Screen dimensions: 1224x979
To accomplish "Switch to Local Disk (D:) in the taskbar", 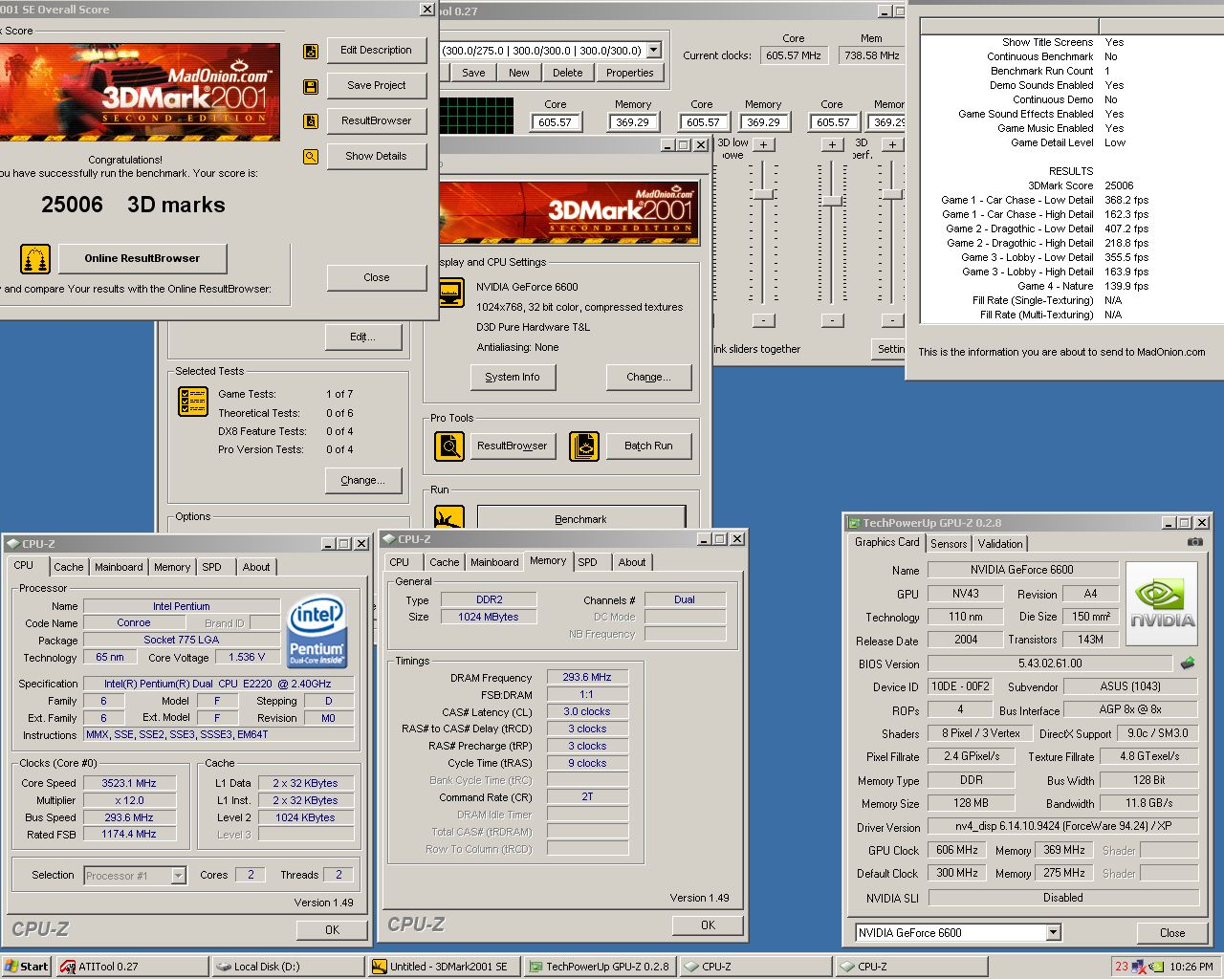I will click(288, 967).
